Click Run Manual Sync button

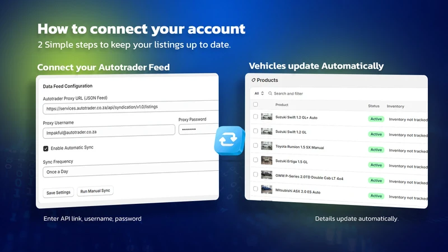pos(95,191)
